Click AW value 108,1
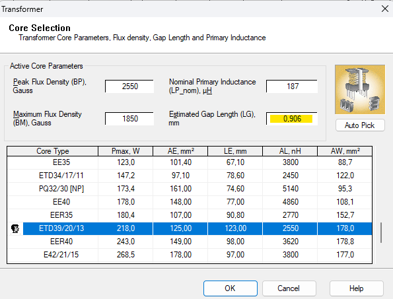Screen dimensions: 393x299 coord(345,202)
